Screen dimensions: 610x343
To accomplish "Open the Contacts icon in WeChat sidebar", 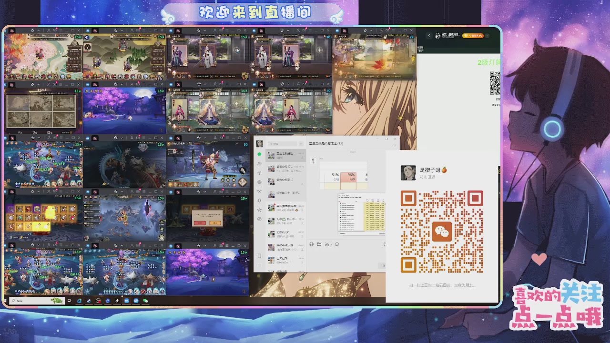I will point(260,163).
